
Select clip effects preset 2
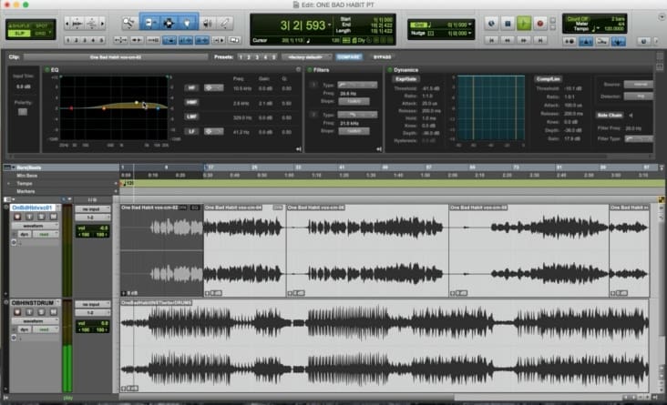[x=249, y=57]
